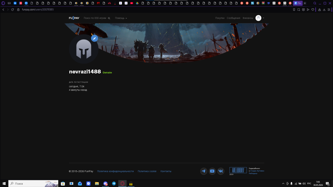Open the Финансы section
The width and height of the screenshot is (333, 187).
(248, 18)
